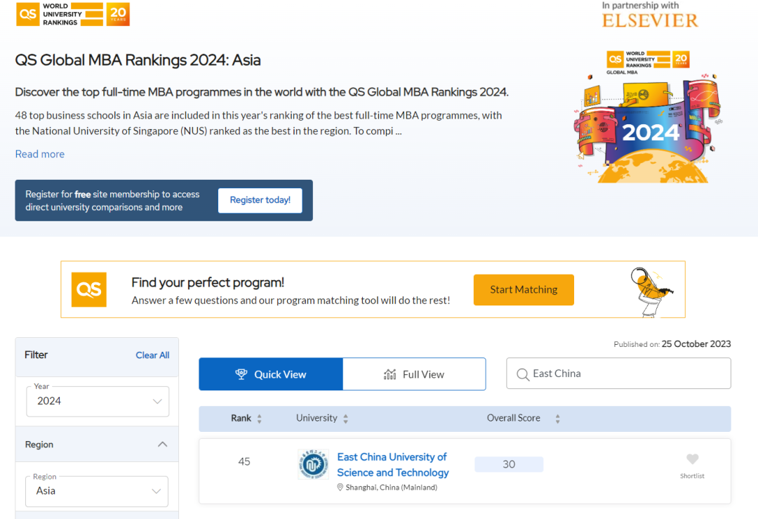This screenshot has height=519, width=758.
Task: Open the Year dropdown showing 2024
Action: 98,401
